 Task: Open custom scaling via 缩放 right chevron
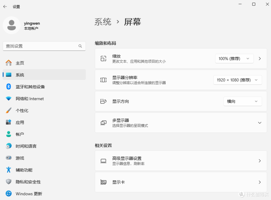pyautogui.click(x=260, y=59)
